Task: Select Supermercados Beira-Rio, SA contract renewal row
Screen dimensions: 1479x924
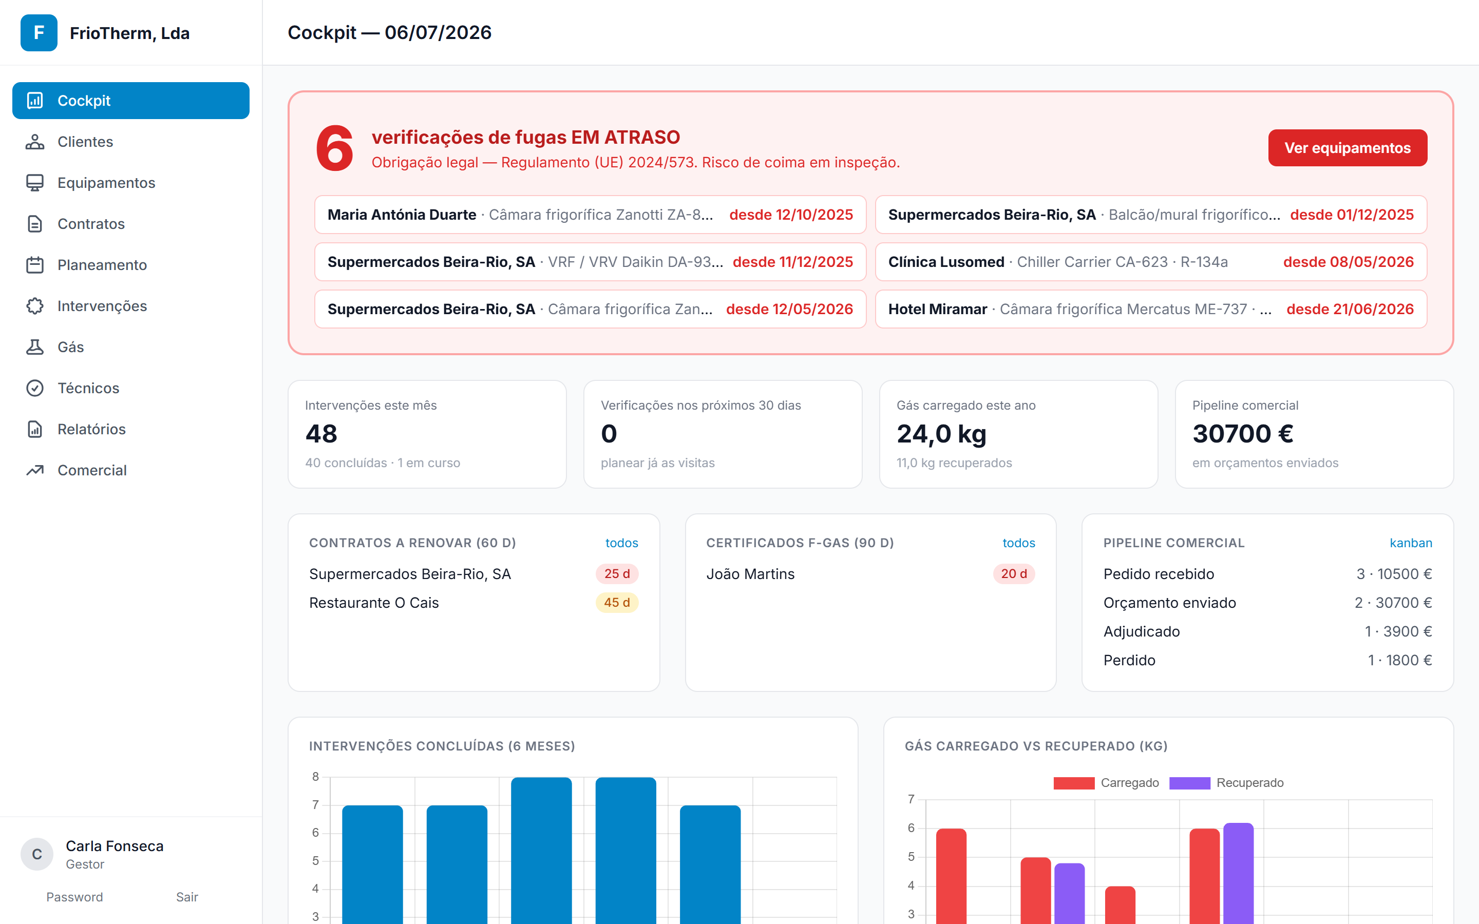Action: (x=473, y=574)
